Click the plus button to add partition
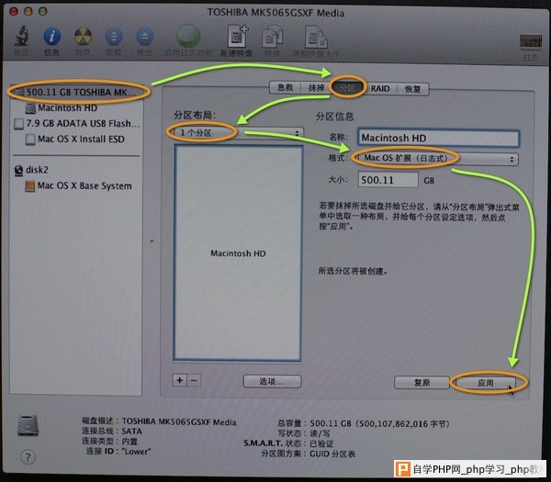Image resolution: width=551 pixels, height=482 pixels. 180,380
